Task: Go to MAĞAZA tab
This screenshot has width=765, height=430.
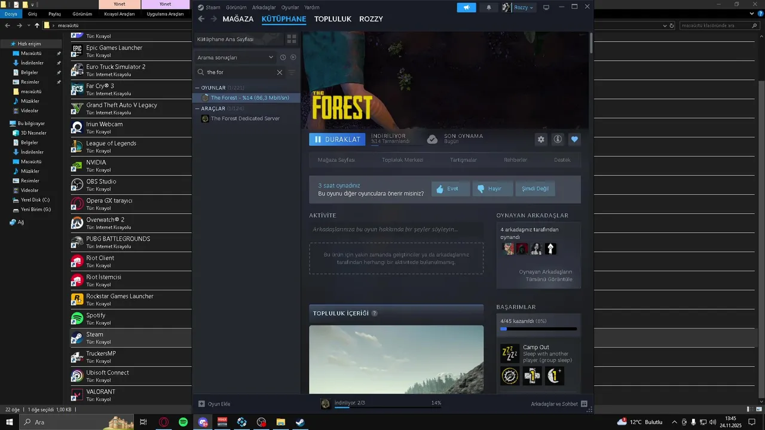Action: [x=238, y=19]
